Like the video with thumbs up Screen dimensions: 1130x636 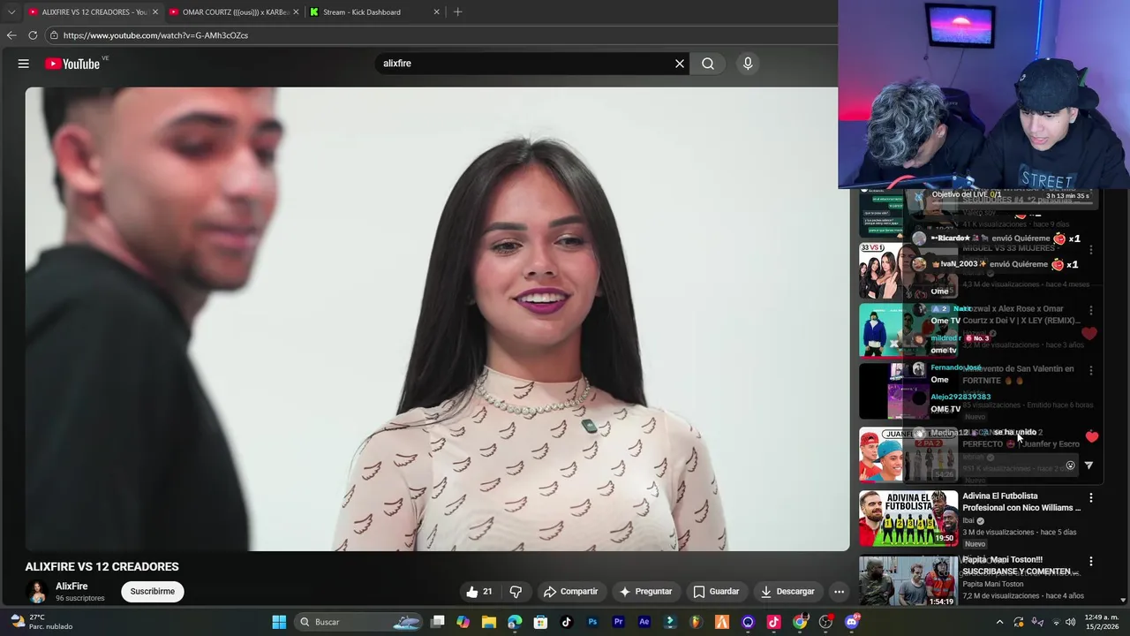[479, 592]
